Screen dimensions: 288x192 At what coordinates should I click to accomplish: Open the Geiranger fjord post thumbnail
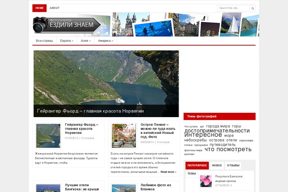coord(48,136)
